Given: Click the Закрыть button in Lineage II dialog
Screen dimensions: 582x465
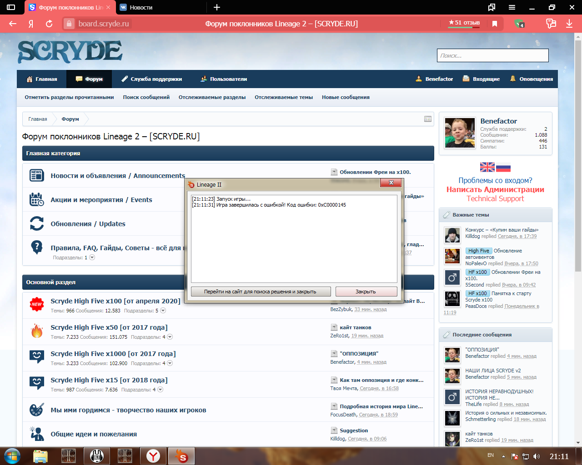Looking at the screenshot, I should (366, 292).
